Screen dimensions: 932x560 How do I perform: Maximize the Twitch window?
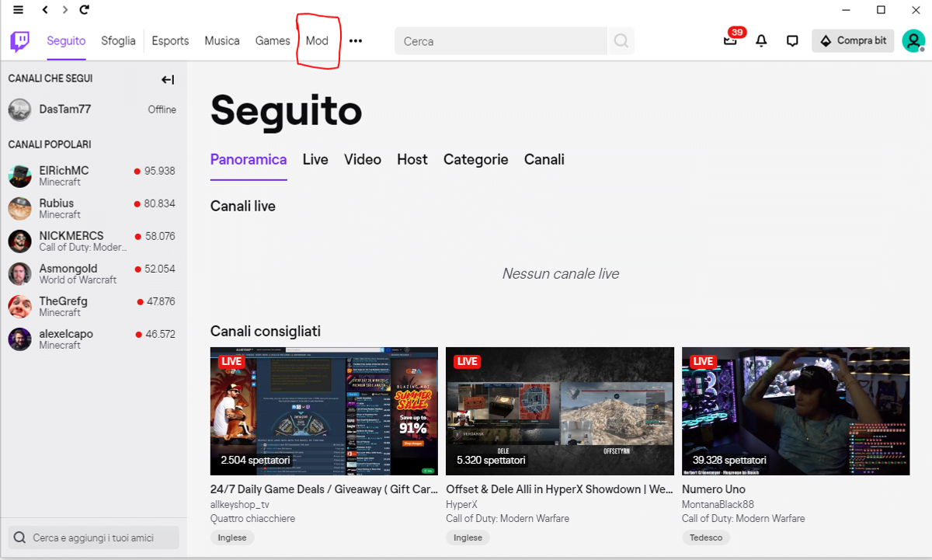tap(881, 10)
